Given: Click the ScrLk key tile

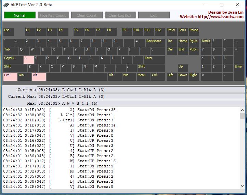Looking at the screenshot, I should [183, 32].
